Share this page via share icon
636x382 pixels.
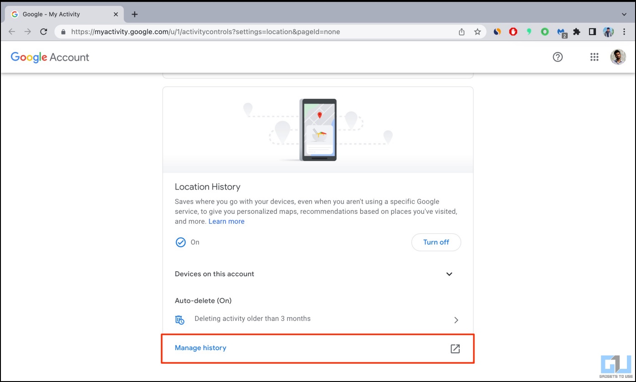coord(462,32)
